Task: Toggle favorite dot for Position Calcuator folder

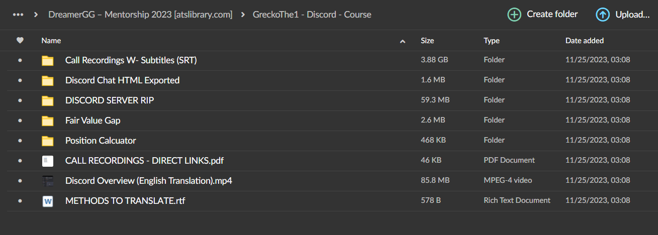Action: click(20, 141)
